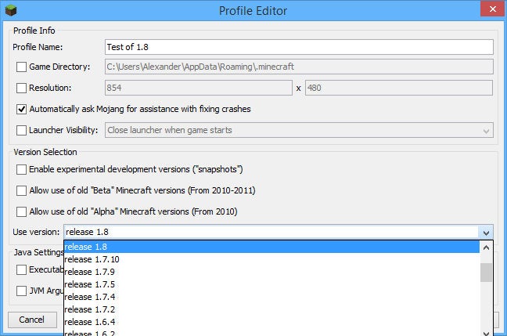Toggle the Resolution checkbox
507x336 pixels.
[x=21, y=88]
